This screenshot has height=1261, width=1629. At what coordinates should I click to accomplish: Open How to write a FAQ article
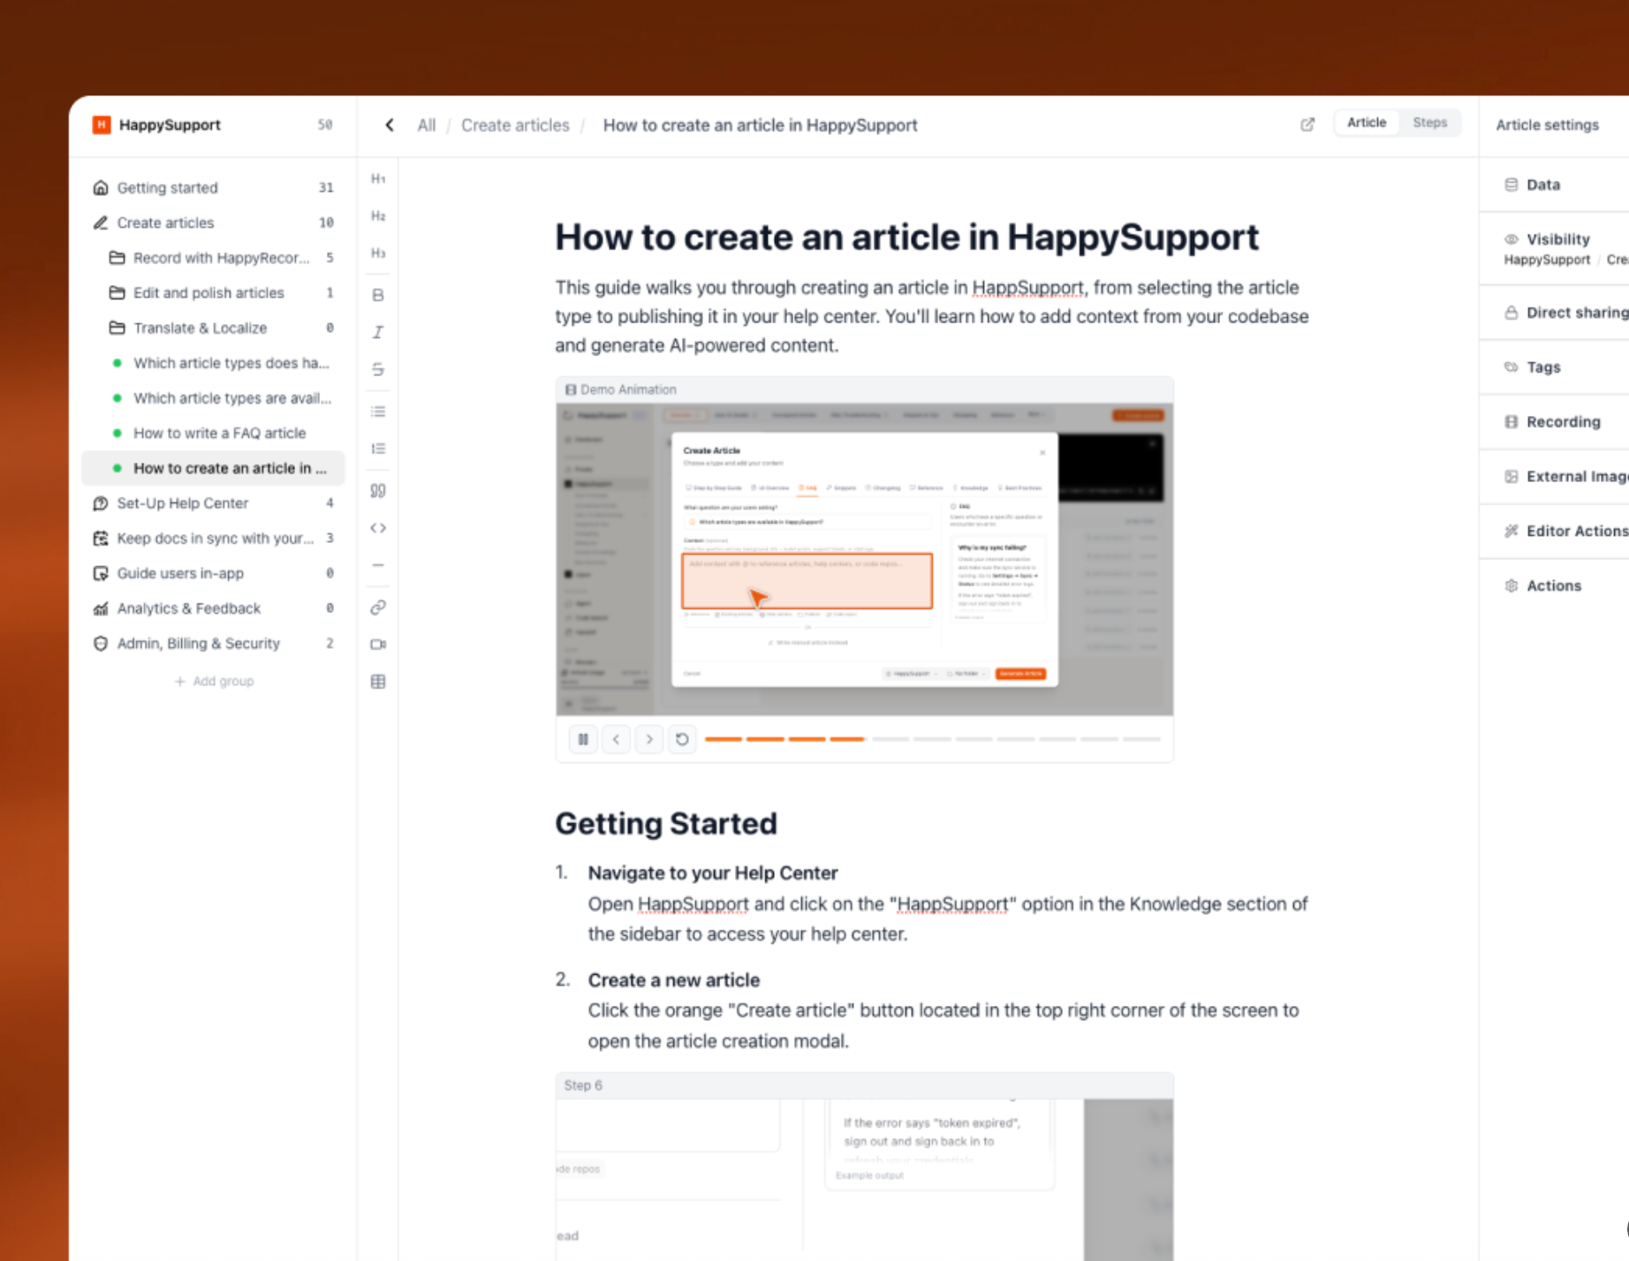click(213, 433)
